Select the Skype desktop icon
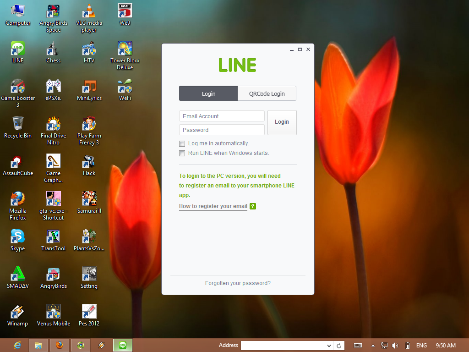The width and height of the screenshot is (469, 352). pyautogui.click(x=18, y=240)
